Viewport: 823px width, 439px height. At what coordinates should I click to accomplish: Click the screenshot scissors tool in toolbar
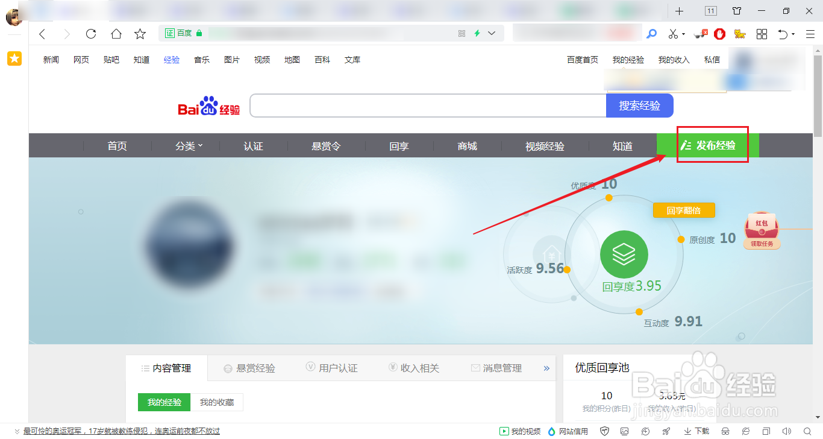673,34
